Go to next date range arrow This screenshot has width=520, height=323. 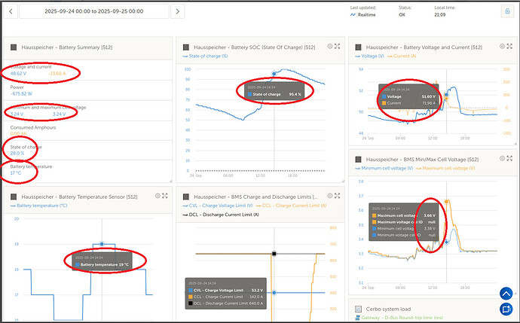[177, 11]
